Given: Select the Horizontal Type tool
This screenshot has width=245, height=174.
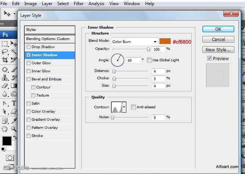Looking at the screenshot, I should click(x=14, y=103).
